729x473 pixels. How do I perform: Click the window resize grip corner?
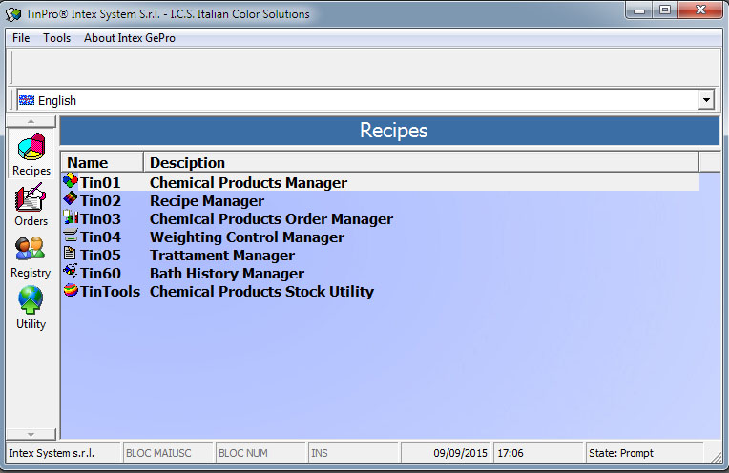[x=716, y=456]
